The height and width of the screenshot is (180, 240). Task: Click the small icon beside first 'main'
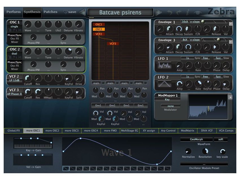point(103,83)
